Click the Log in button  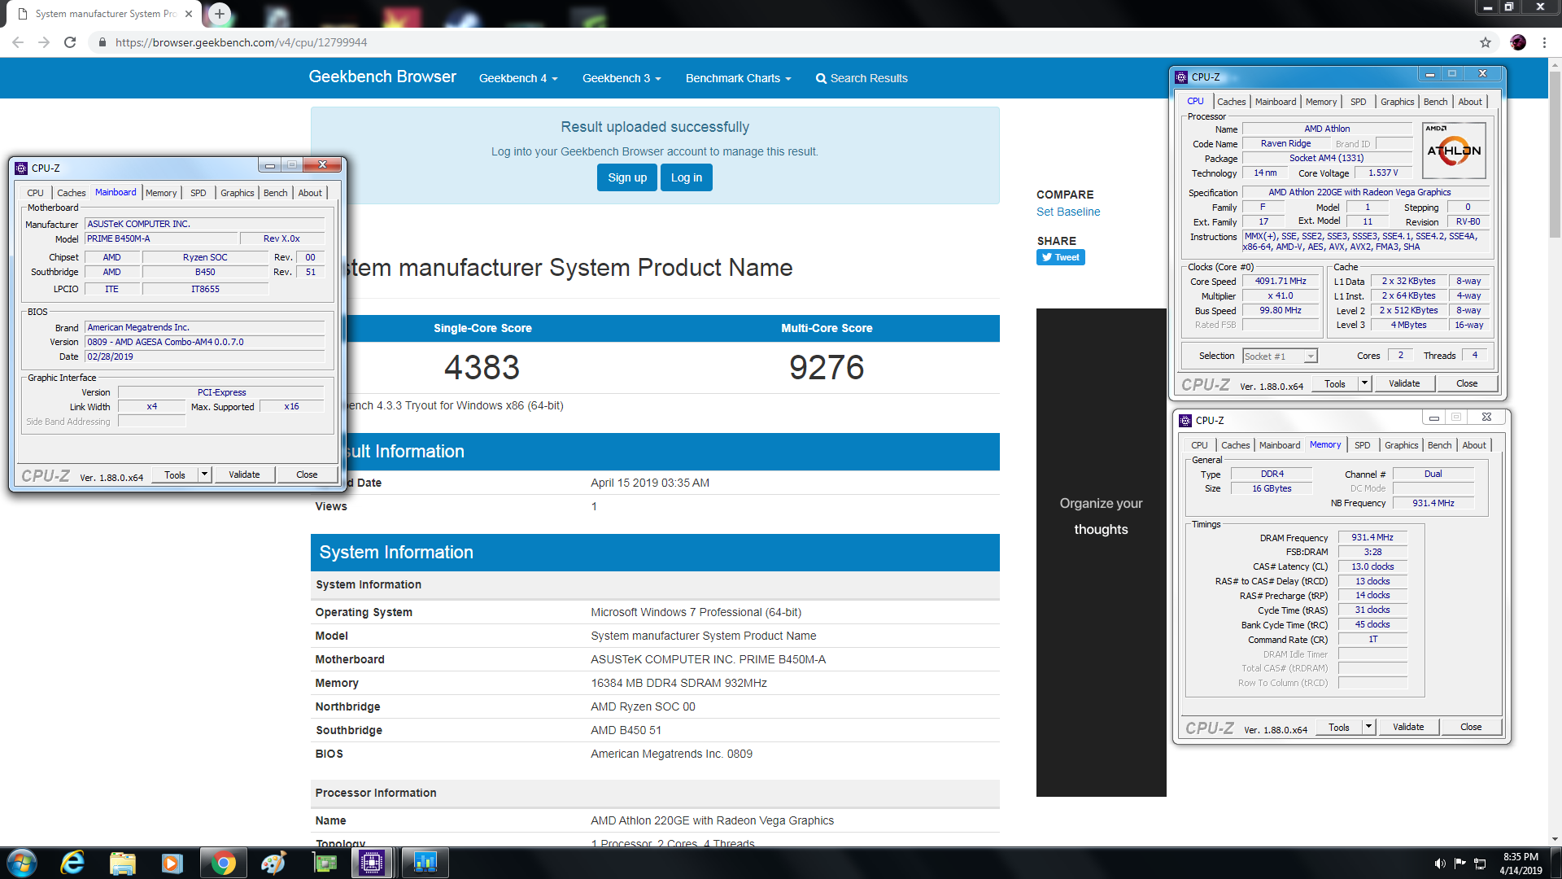687,177
